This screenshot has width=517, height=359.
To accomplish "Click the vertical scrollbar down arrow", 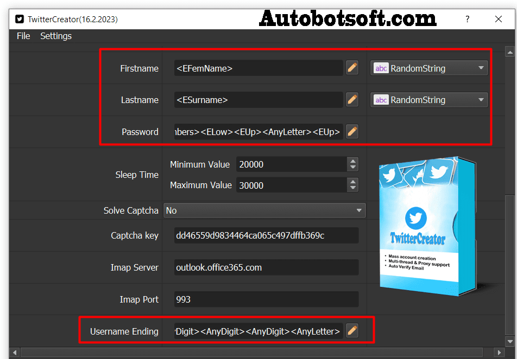I will click(x=510, y=342).
